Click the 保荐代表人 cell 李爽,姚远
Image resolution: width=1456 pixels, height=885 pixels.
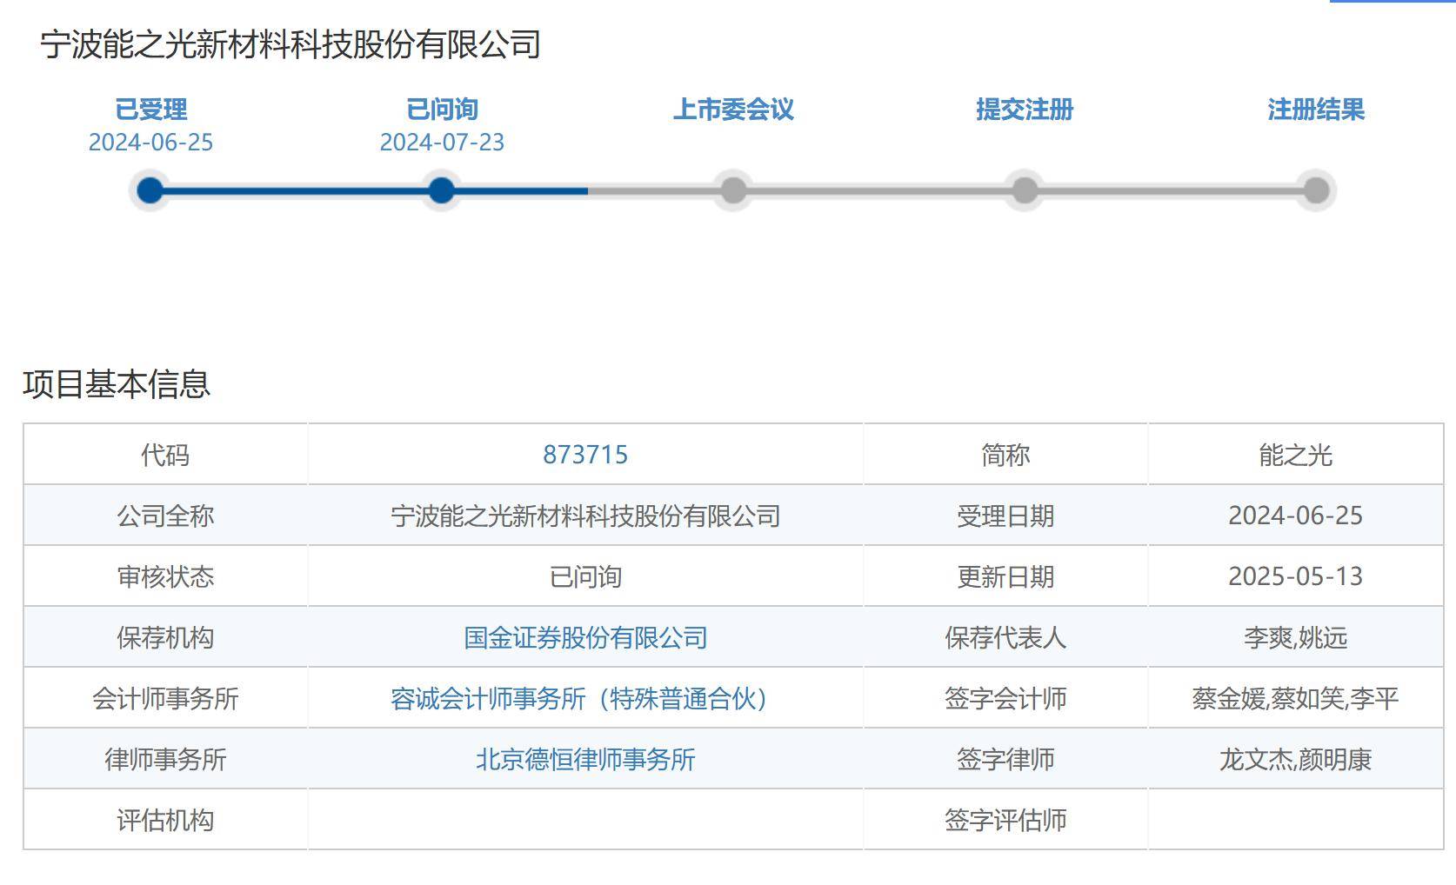point(1295,637)
